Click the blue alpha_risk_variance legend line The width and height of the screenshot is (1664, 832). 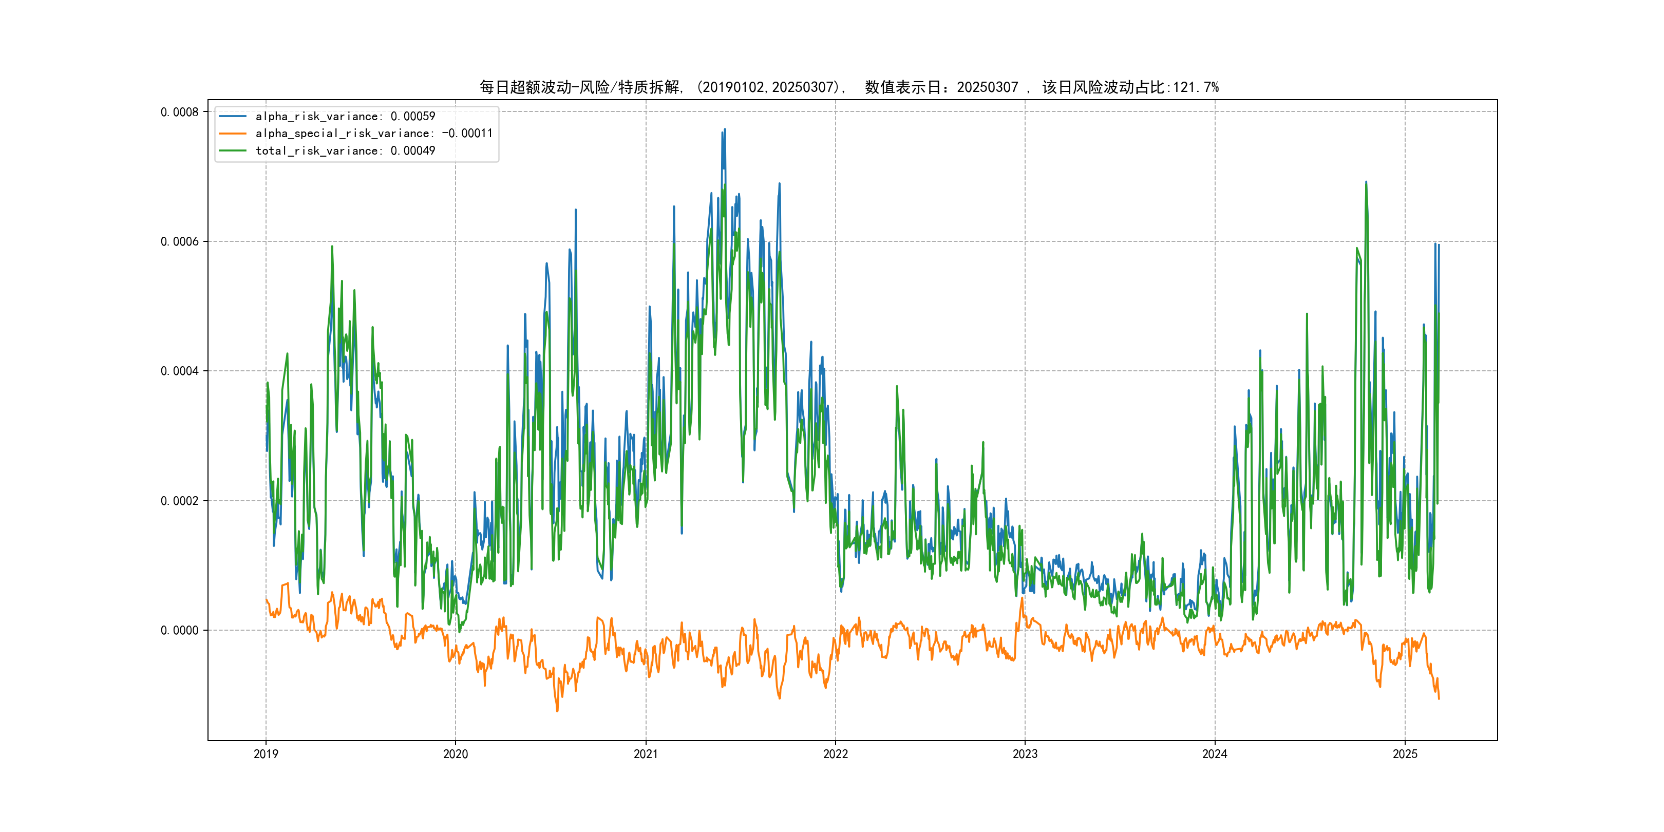233,116
